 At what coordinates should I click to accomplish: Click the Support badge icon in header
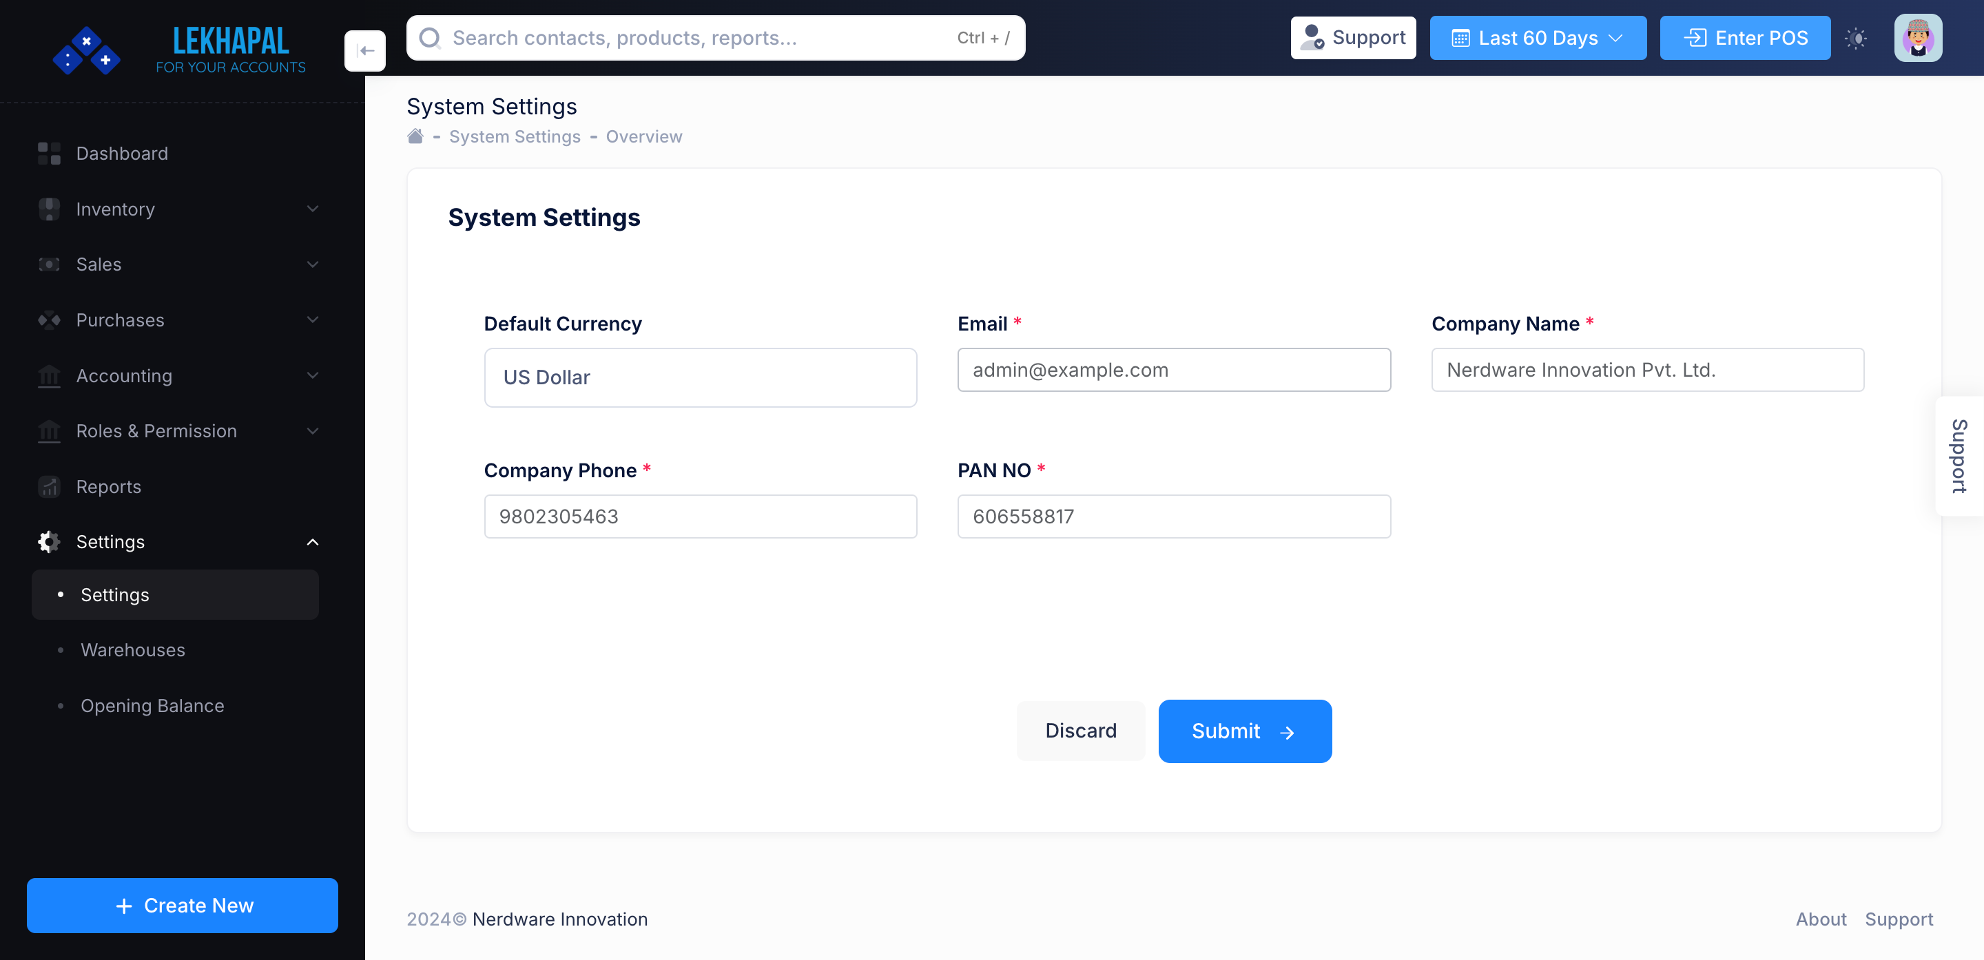[1312, 37]
